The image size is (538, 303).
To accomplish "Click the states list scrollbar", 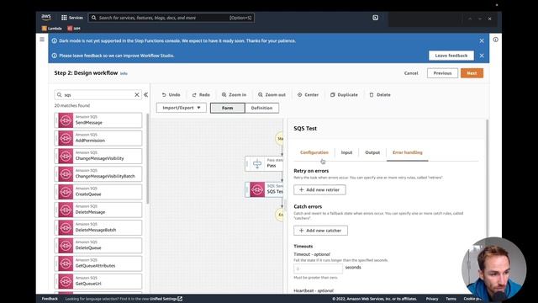I will 148,158.
